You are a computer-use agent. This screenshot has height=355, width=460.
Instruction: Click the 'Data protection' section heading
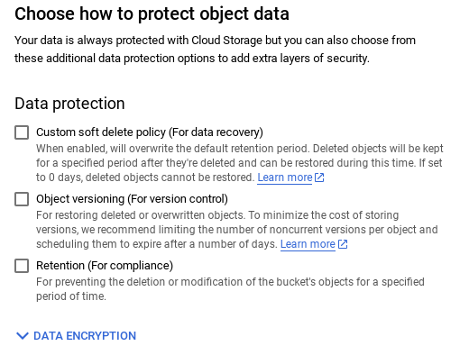[69, 104]
